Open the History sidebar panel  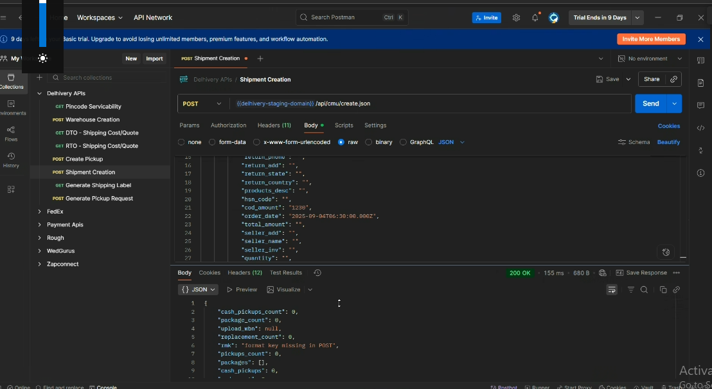pyautogui.click(x=11, y=160)
